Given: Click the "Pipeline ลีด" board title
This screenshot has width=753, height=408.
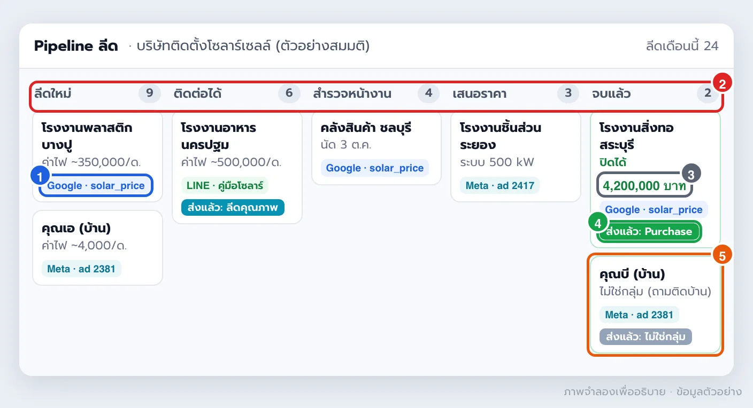Looking at the screenshot, I should point(76,46).
